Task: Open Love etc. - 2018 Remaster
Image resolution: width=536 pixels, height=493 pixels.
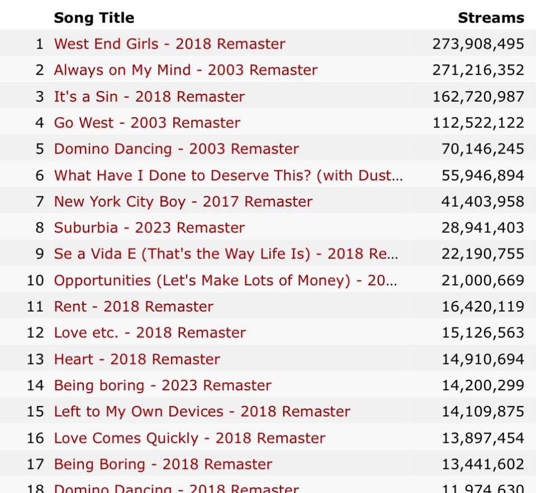Action: pyautogui.click(x=150, y=333)
